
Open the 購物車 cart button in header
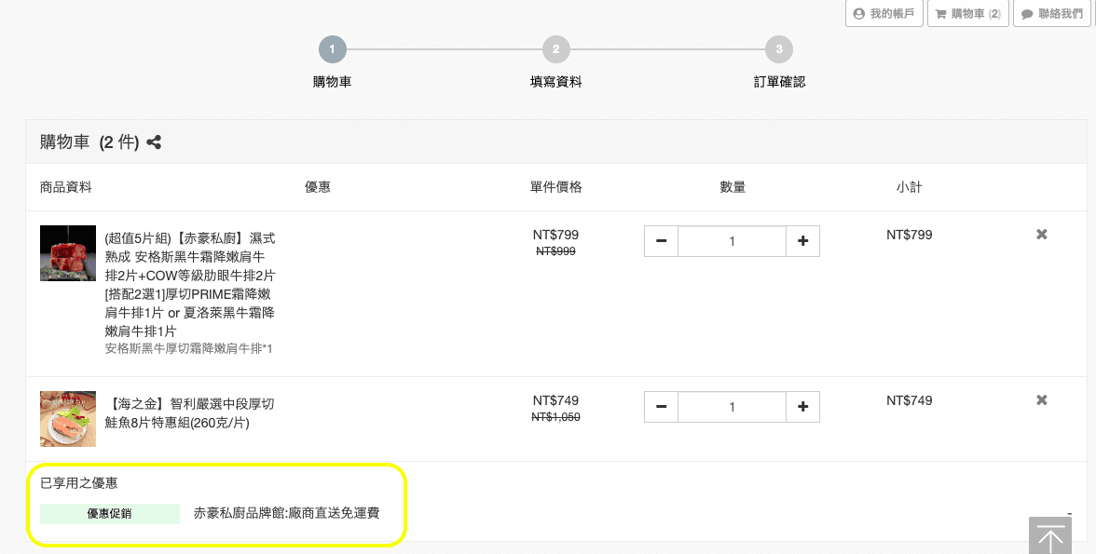[967, 14]
